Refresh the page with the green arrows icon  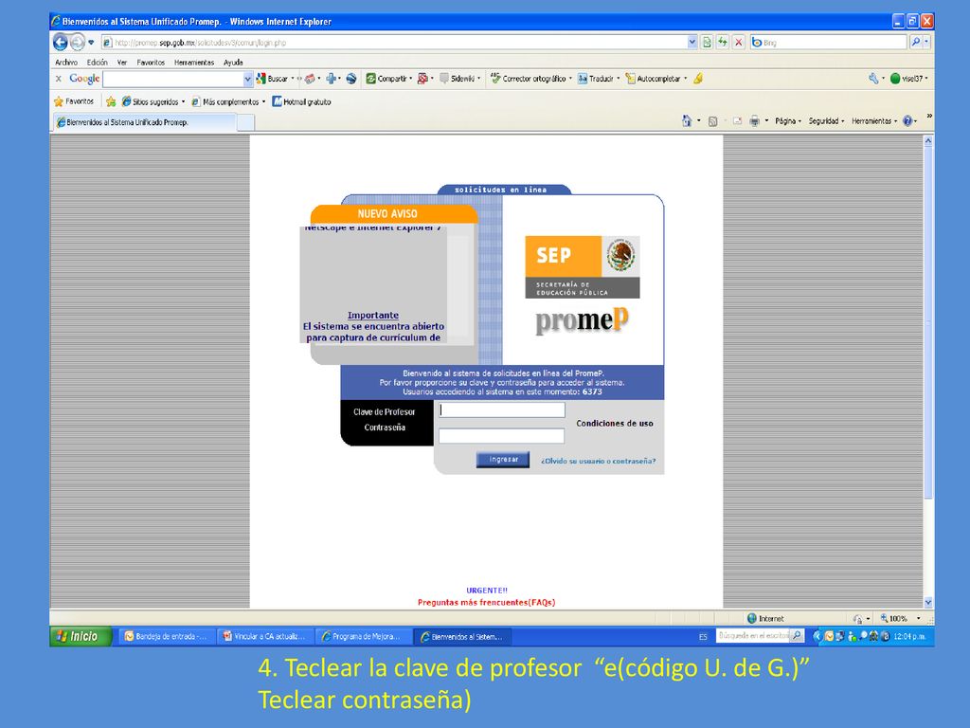click(x=723, y=42)
